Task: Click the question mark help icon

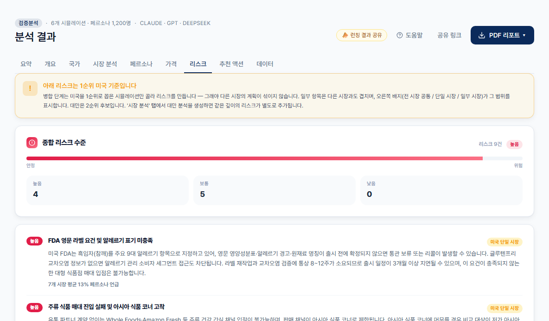Action: tap(400, 35)
